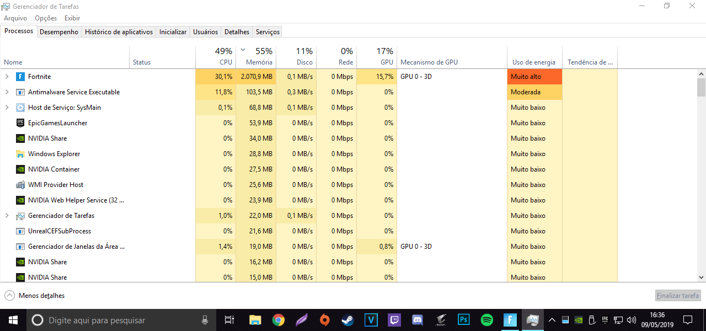The height and width of the screenshot is (331, 706).
Task: Sort by the Nome column header
Action: 65,57
